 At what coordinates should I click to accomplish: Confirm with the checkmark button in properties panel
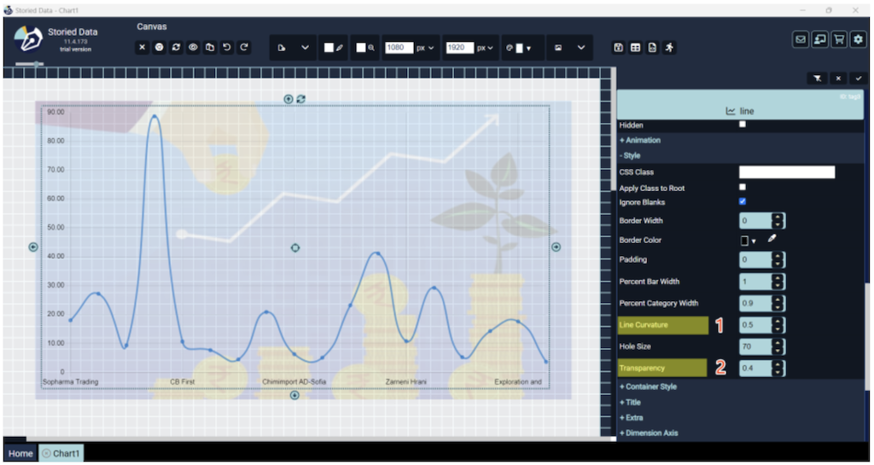(859, 78)
